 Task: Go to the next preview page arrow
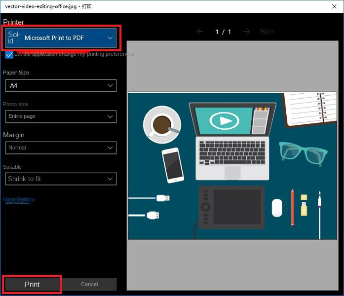click(x=246, y=32)
